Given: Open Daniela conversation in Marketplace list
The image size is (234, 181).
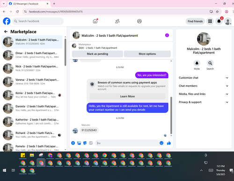Looking at the screenshot, I should point(32,108).
